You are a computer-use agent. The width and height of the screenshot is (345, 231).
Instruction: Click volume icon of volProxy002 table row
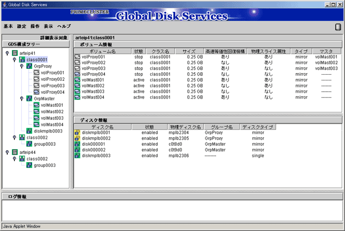[x=77, y=63]
